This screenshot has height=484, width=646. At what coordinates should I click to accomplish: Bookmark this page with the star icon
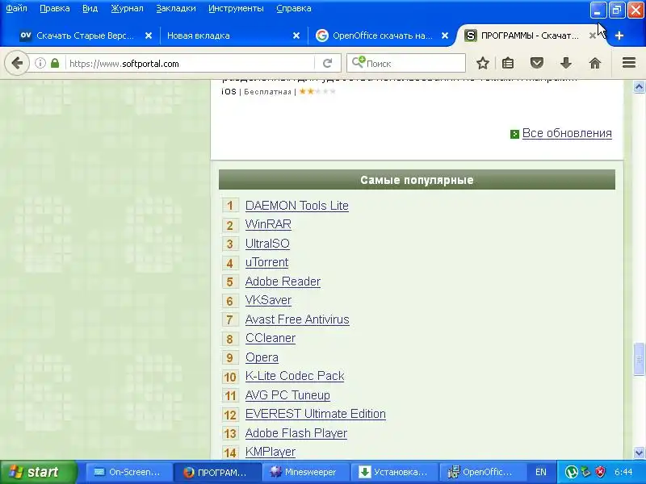pyautogui.click(x=482, y=64)
